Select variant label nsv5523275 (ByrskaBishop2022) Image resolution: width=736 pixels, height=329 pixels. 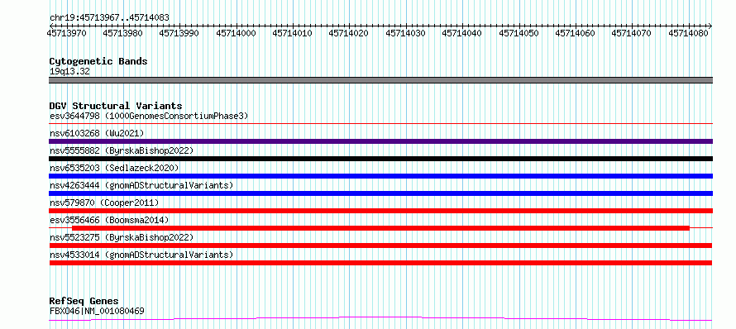122,237
